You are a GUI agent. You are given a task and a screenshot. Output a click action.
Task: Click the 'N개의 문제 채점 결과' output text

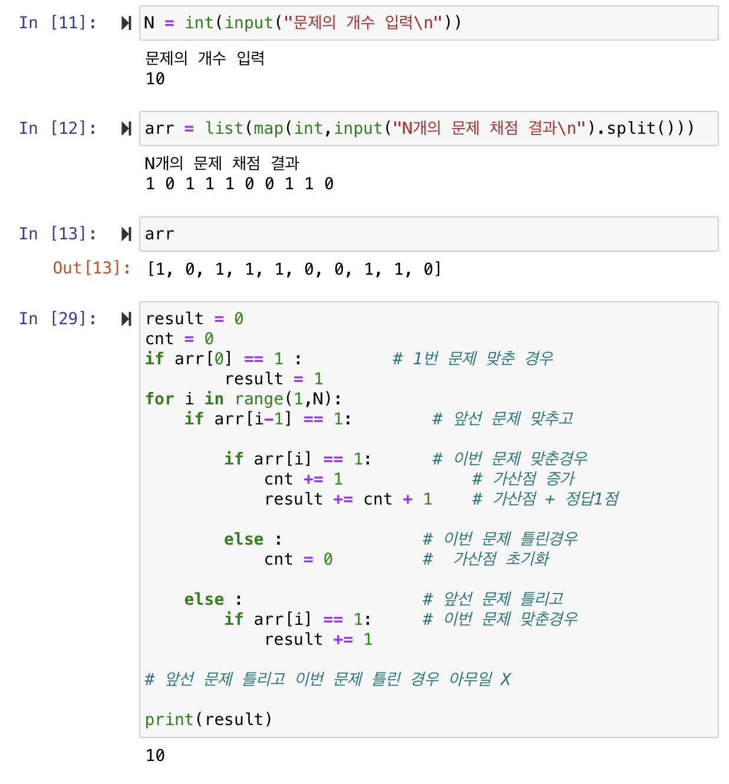pyautogui.click(x=222, y=163)
